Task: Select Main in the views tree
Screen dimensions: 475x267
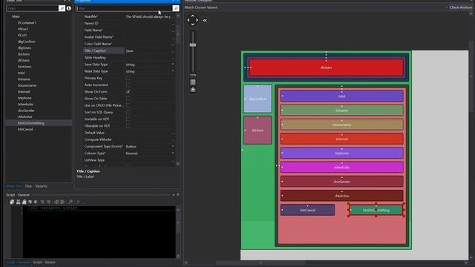Action: (16, 16)
